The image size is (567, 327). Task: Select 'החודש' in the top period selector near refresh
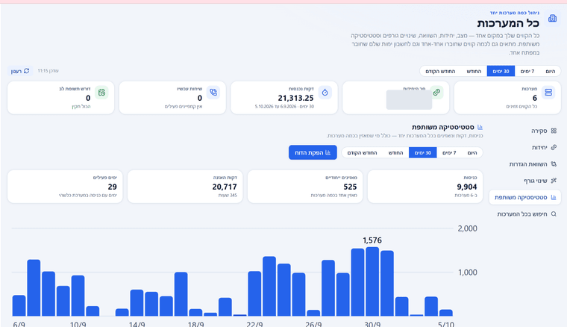pyautogui.click(x=474, y=71)
